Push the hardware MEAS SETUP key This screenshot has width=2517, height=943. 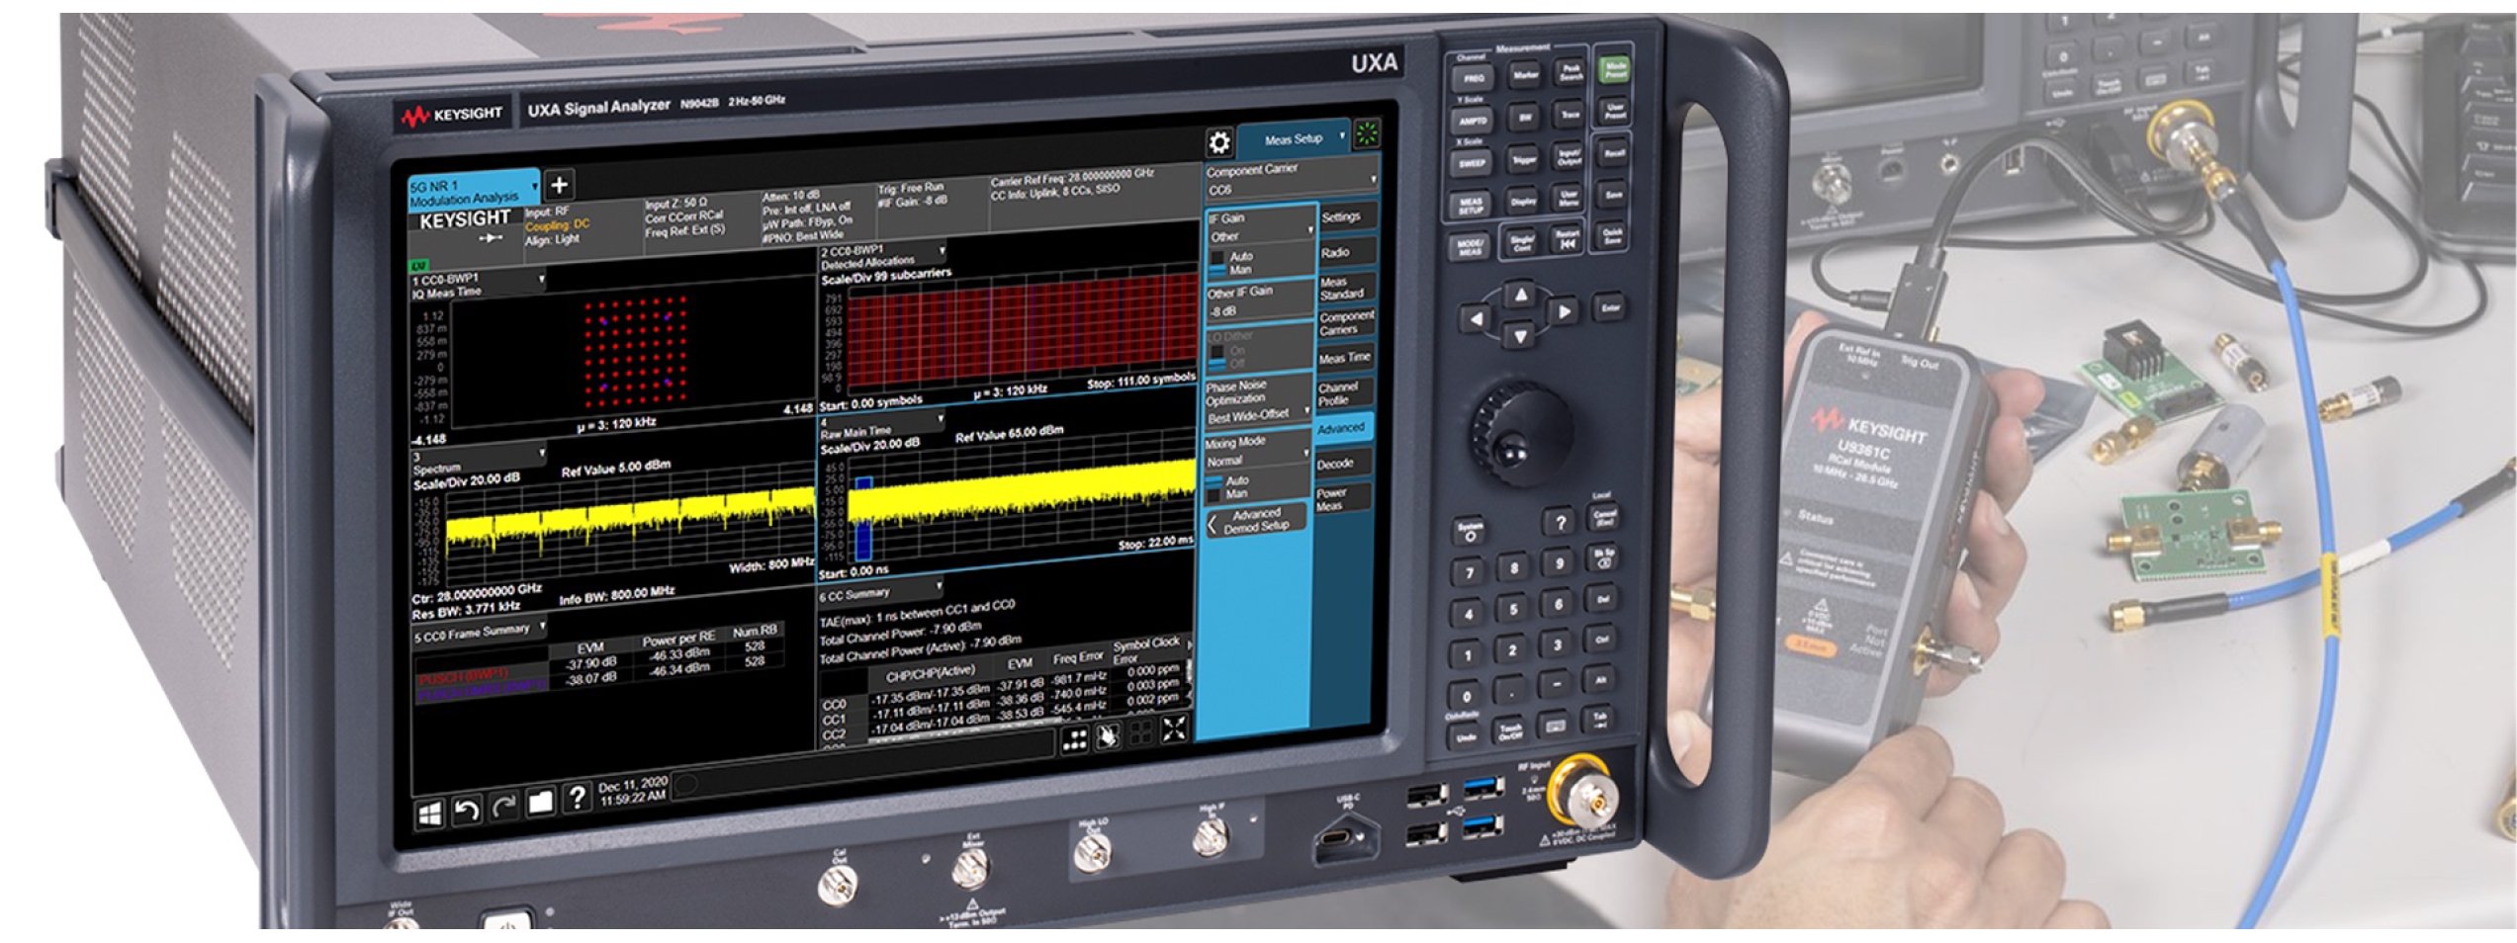click(x=1471, y=205)
